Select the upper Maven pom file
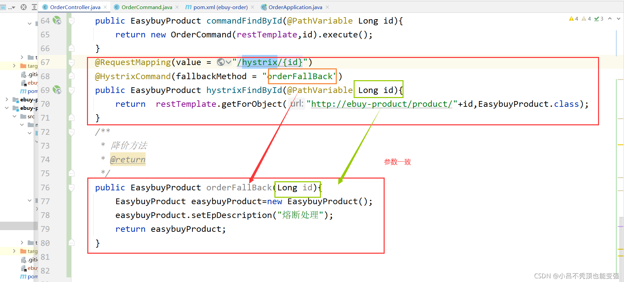624x282 pixels. pyautogui.click(x=29, y=91)
